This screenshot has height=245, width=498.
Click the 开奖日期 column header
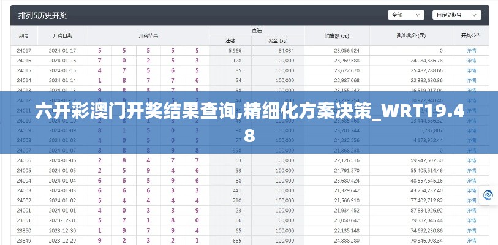pyautogui.click(x=62, y=36)
